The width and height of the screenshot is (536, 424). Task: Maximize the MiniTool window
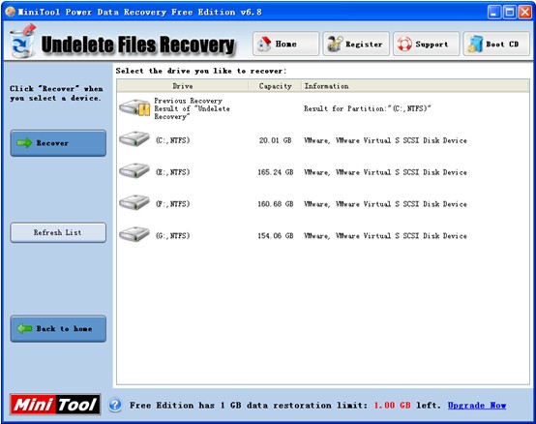point(510,13)
